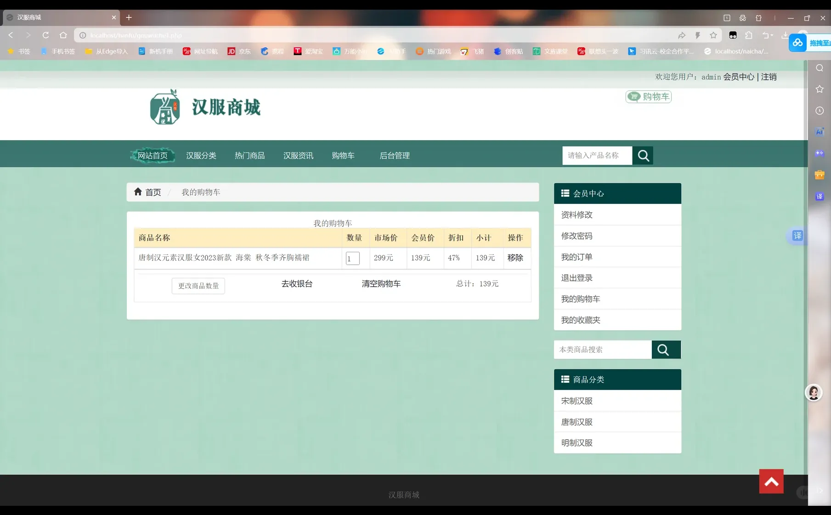Click 退出登录 in member center
This screenshot has width=831, height=515.
[x=617, y=278]
